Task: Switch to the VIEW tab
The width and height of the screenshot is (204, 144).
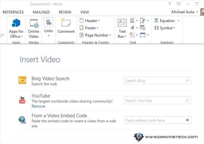Action: tap(85, 12)
